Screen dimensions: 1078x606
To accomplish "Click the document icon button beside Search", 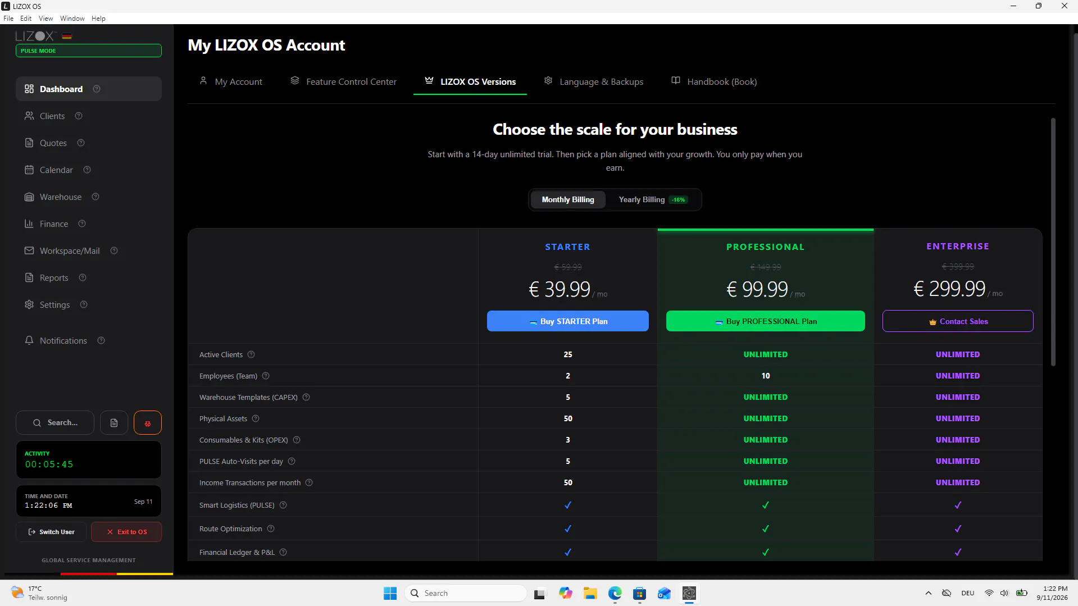I will [114, 423].
